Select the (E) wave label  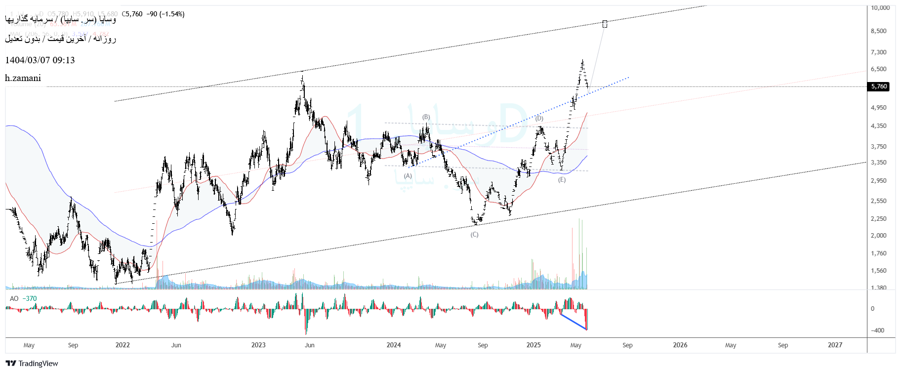tap(562, 180)
